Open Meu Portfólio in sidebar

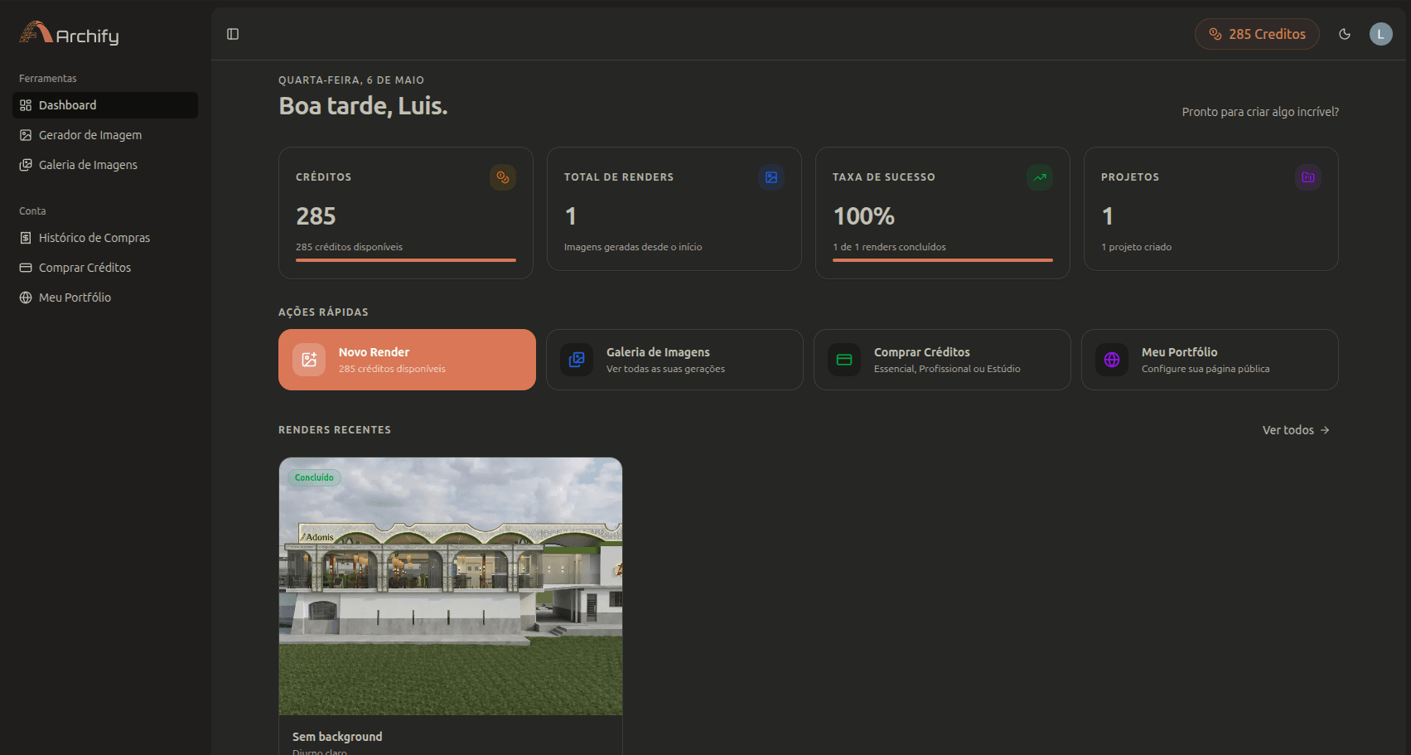coord(105,298)
